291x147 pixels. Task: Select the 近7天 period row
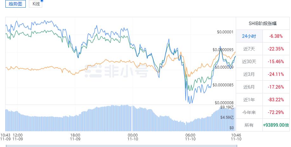249,49
